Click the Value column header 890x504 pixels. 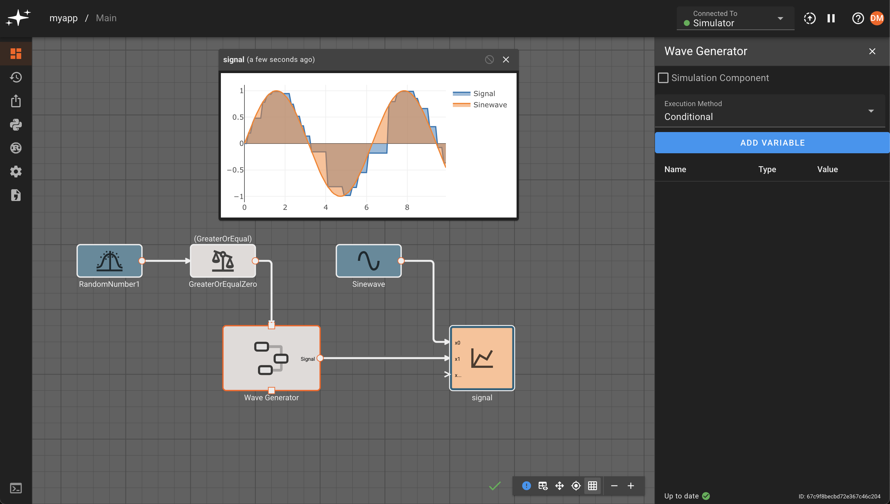coord(827,169)
